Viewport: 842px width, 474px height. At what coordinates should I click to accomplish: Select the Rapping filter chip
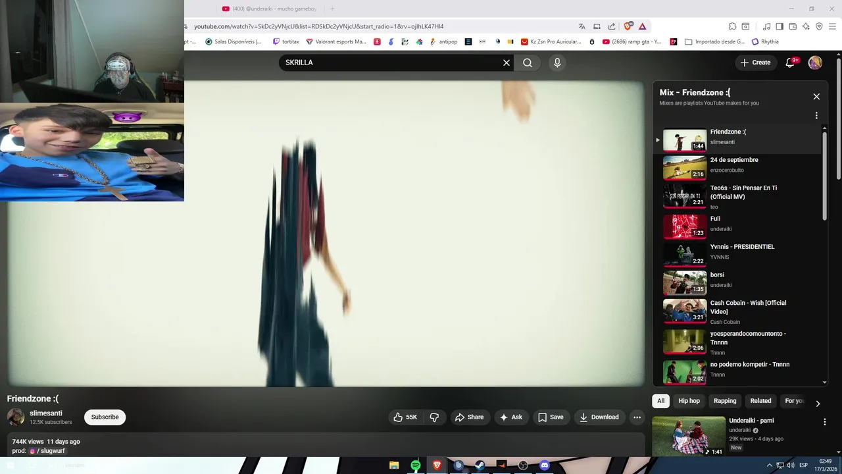pyautogui.click(x=725, y=401)
